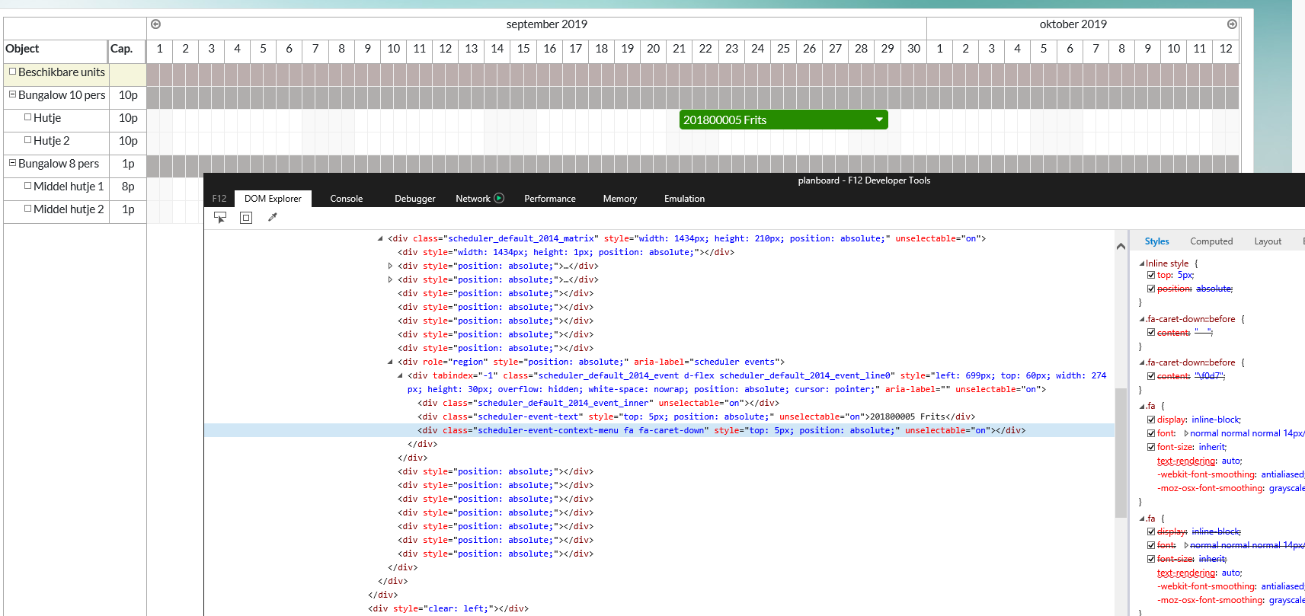Click the box icon beside Middel hutje 1
The height and width of the screenshot is (616, 1305).
pos(27,186)
